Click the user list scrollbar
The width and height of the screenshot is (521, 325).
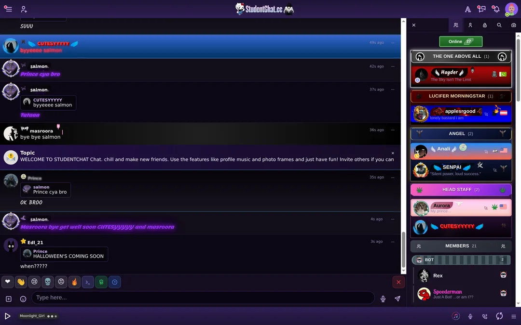(518, 70)
